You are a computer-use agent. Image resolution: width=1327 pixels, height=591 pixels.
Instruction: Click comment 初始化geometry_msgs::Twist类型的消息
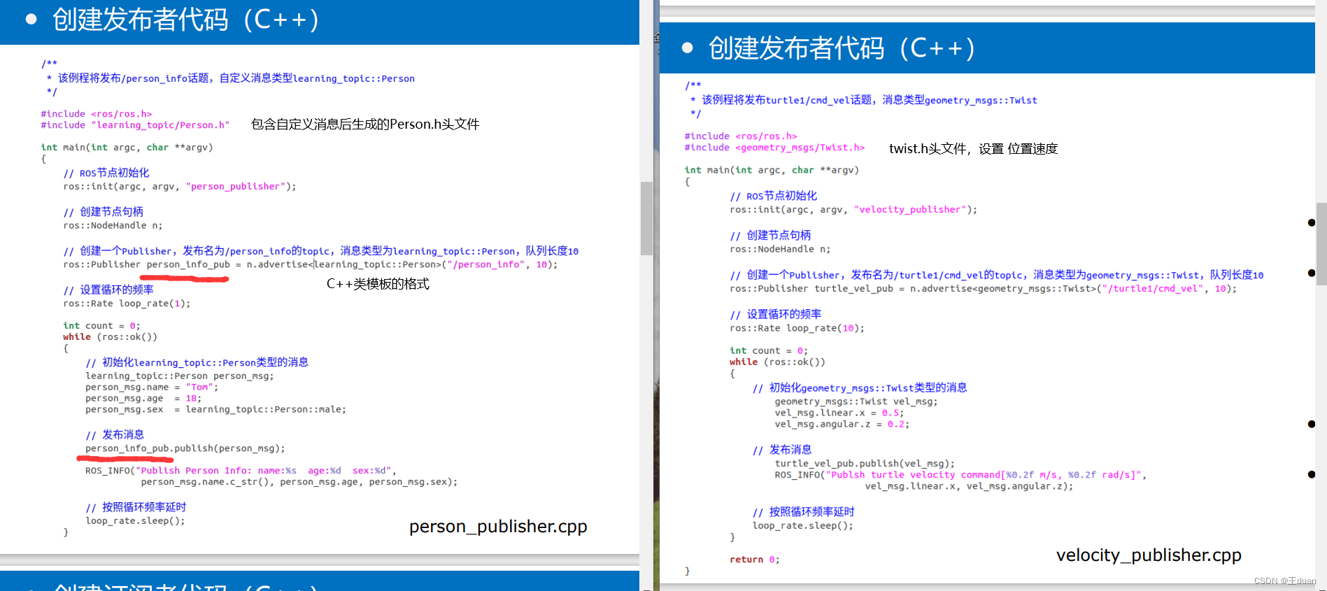pyautogui.click(x=860, y=388)
